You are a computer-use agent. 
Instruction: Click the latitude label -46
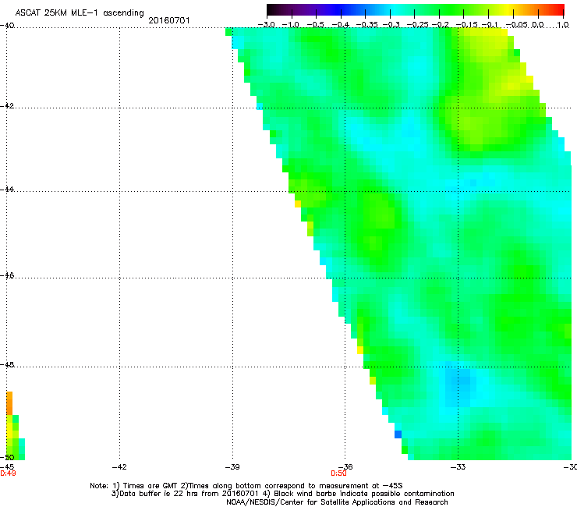7,275
